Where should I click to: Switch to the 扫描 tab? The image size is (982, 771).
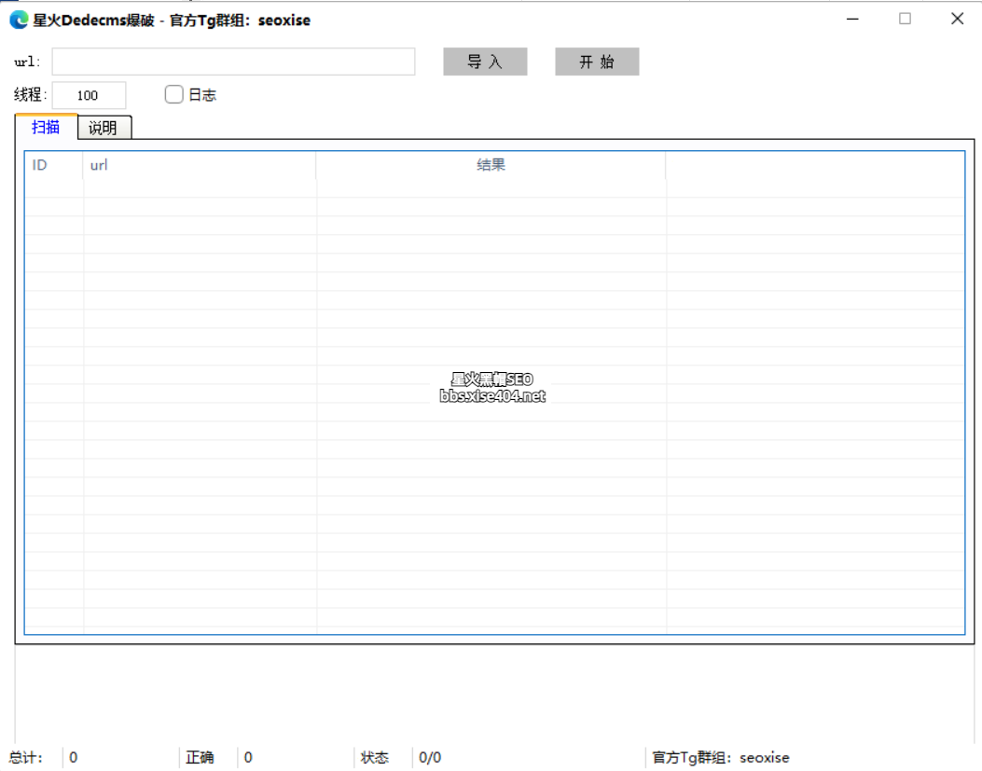pos(46,127)
